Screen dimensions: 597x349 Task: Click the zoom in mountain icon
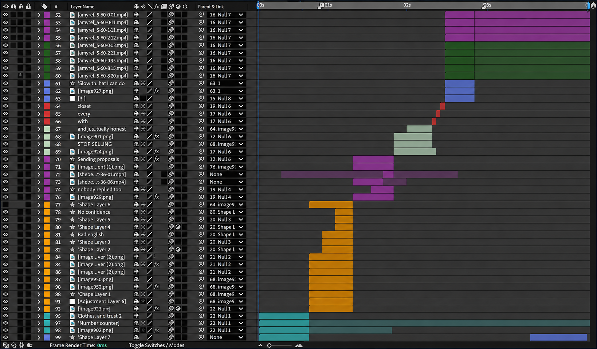point(299,345)
